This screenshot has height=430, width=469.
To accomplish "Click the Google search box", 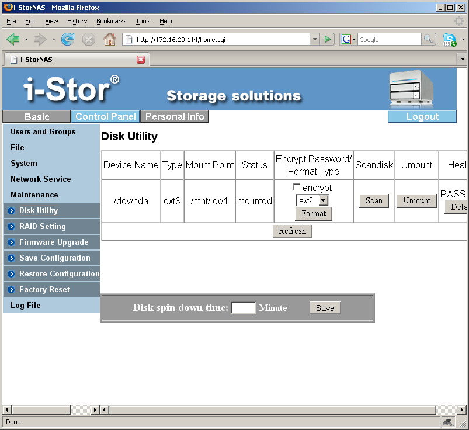I will pyautogui.click(x=389, y=40).
